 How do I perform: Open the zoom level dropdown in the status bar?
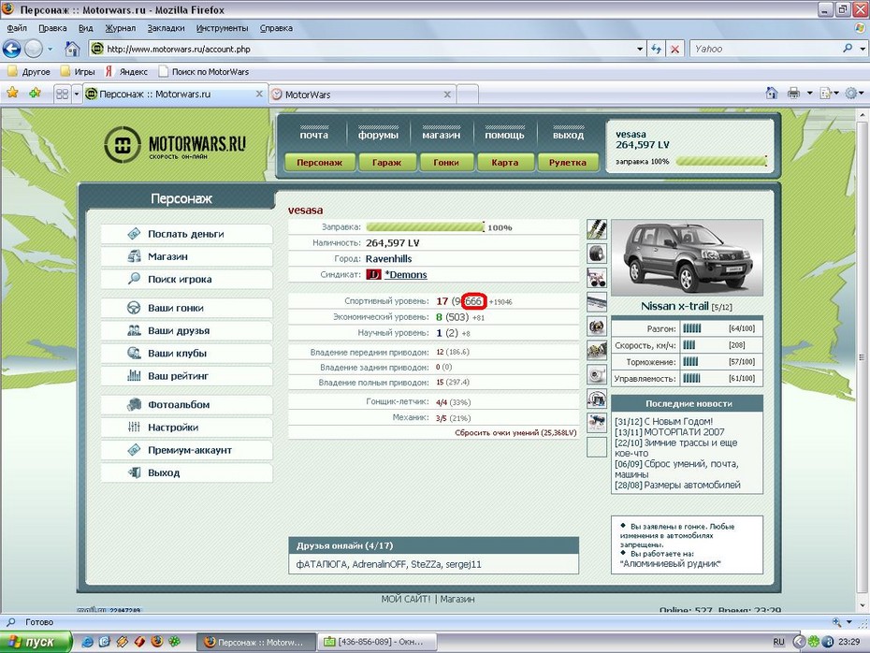click(848, 622)
